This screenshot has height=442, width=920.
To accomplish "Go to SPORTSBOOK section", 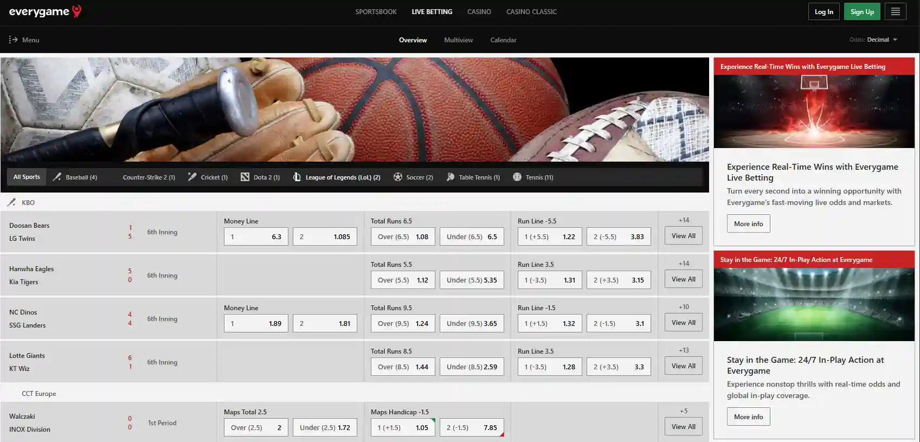I will click(376, 12).
